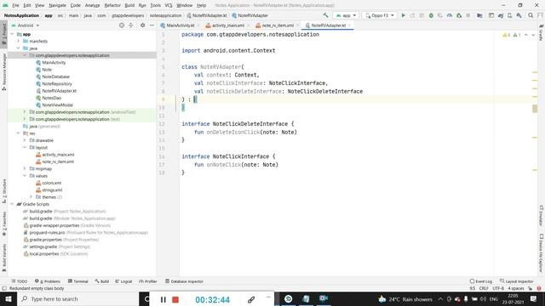Click the Debug app bug icon
This screenshot has width=545, height=306.
[431, 15]
